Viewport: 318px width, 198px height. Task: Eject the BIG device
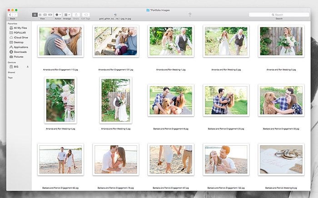[28, 67]
